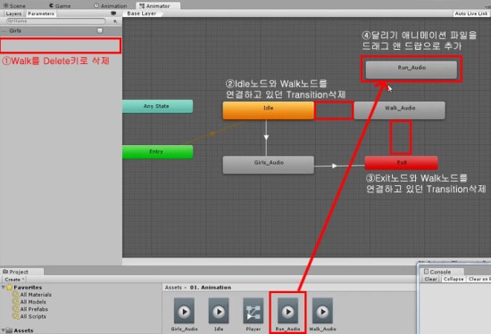Select All Prefabs saved search
This screenshot has width=491, height=334.
[30, 309]
